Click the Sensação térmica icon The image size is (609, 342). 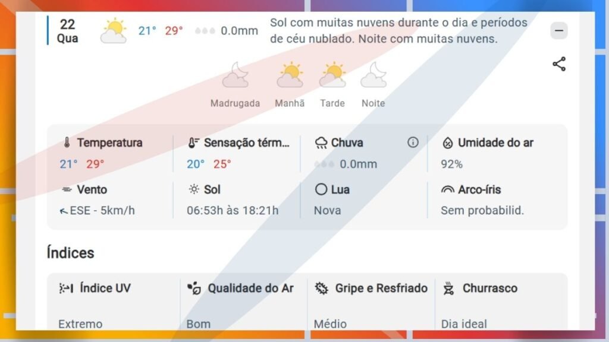pyautogui.click(x=194, y=143)
